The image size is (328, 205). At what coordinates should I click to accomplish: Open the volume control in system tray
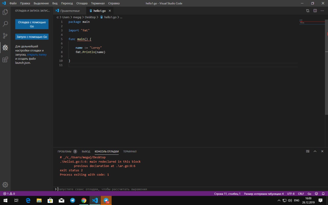tap(290, 200)
